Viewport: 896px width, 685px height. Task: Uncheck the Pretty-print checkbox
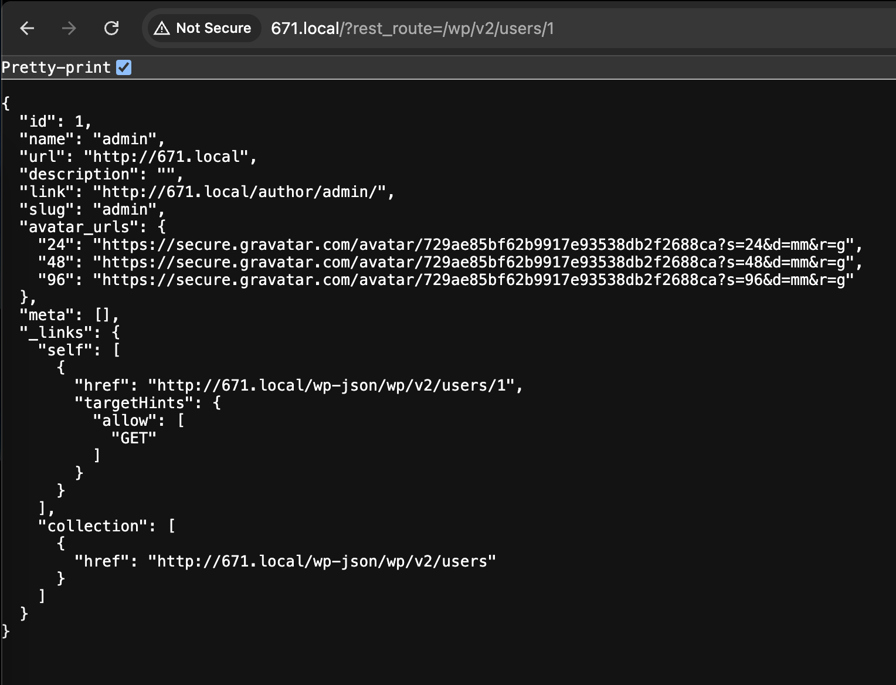coord(124,67)
